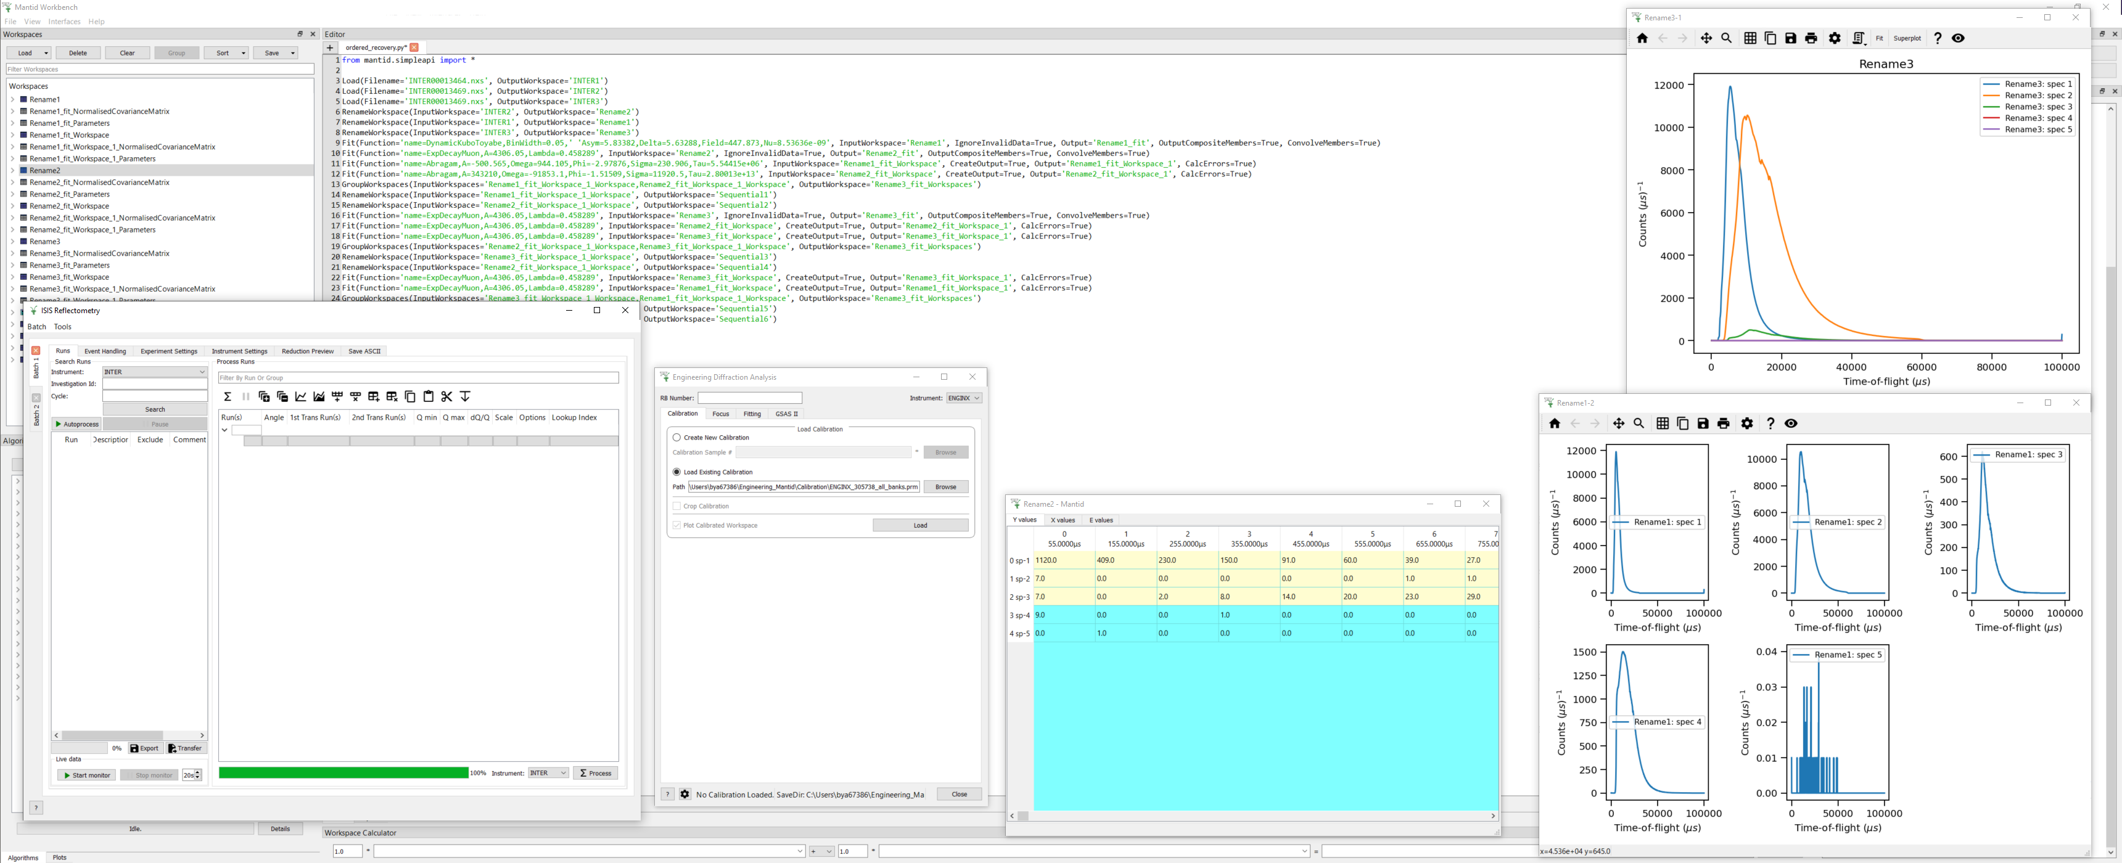
Task: Click the Fit button in the Rename3-1 toolbar
Action: (1879, 38)
